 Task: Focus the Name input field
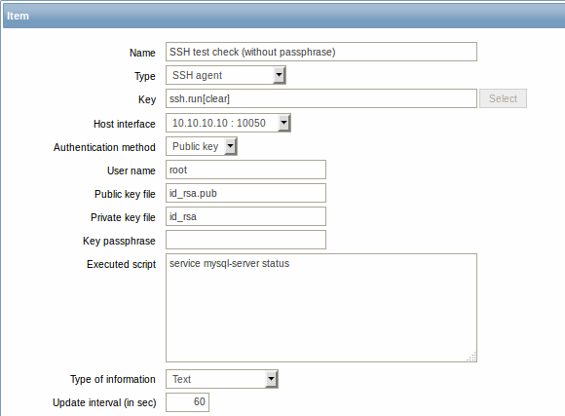(321, 52)
